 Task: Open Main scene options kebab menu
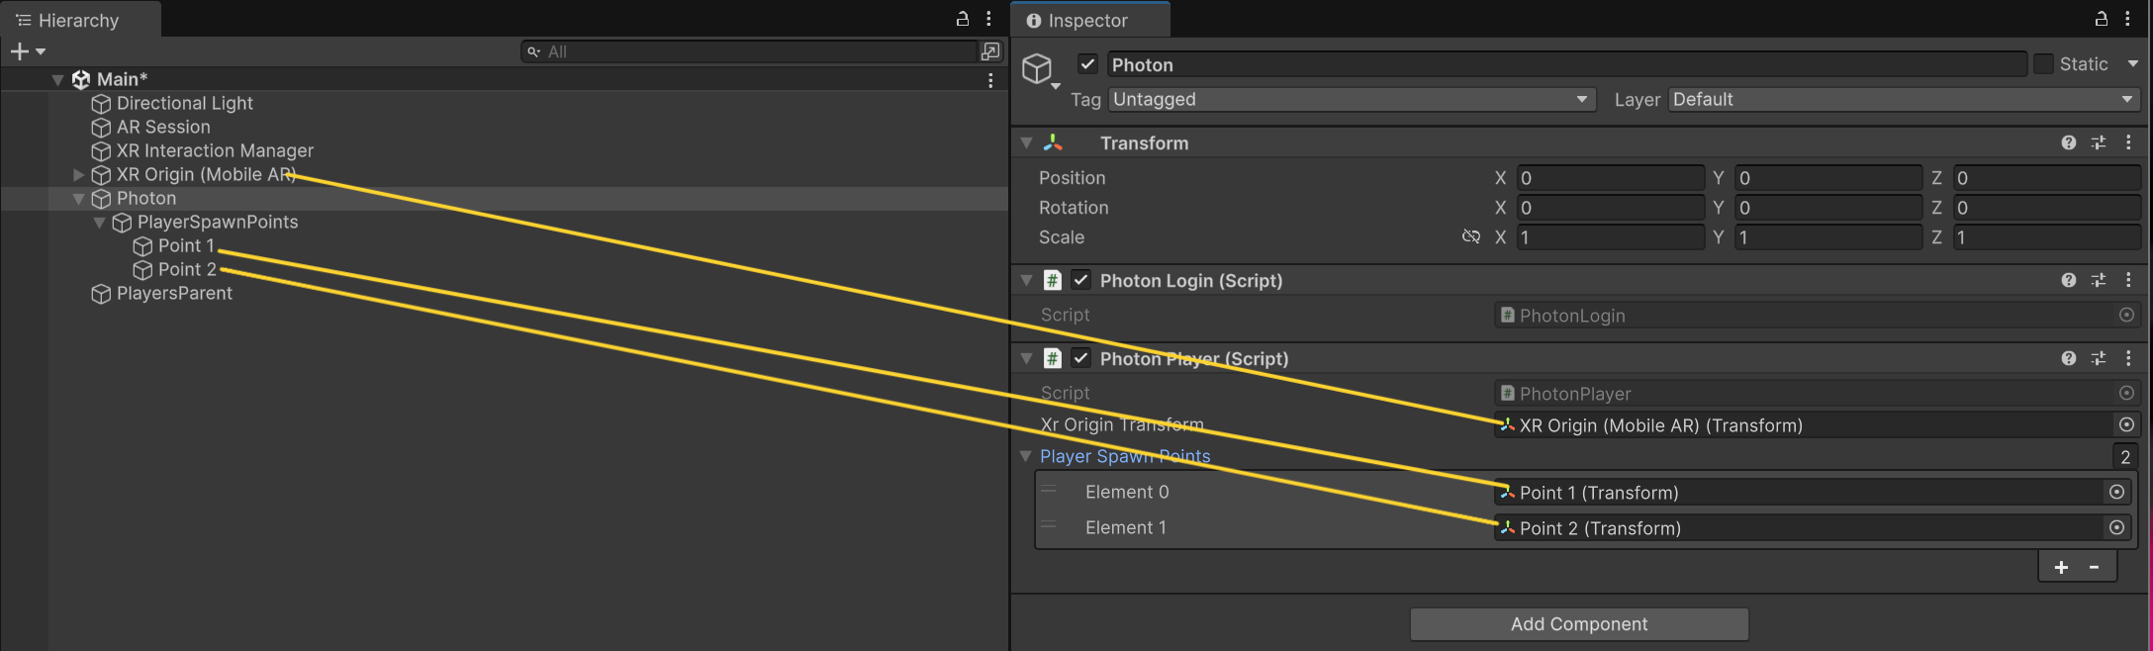990,80
